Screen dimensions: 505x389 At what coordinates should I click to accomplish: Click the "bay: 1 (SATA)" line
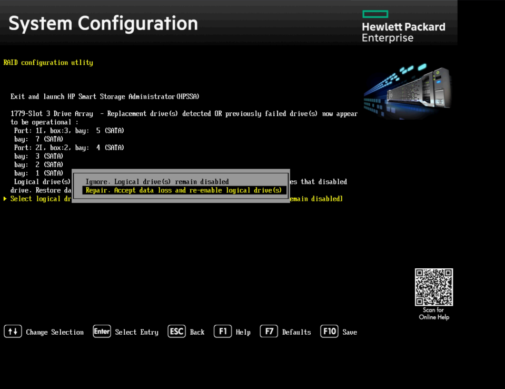[x=38, y=173]
